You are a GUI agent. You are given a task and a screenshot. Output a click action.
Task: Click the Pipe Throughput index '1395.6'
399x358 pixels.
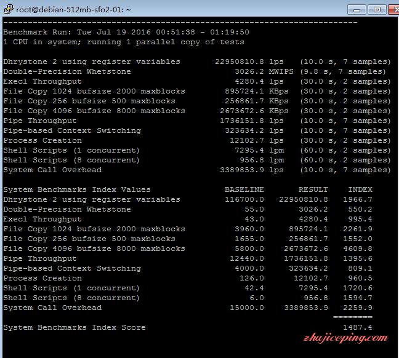(358, 258)
